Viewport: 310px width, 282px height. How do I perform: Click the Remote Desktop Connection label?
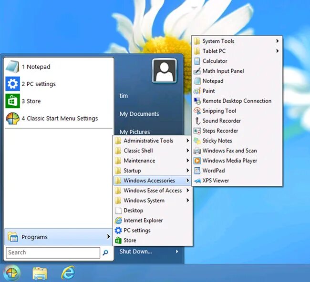[237, 101]
